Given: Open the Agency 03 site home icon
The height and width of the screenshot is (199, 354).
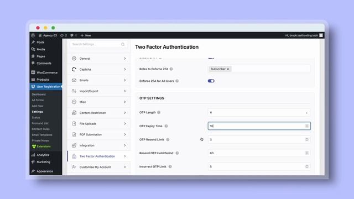Looking at the screenshot, I should (40, 35).
